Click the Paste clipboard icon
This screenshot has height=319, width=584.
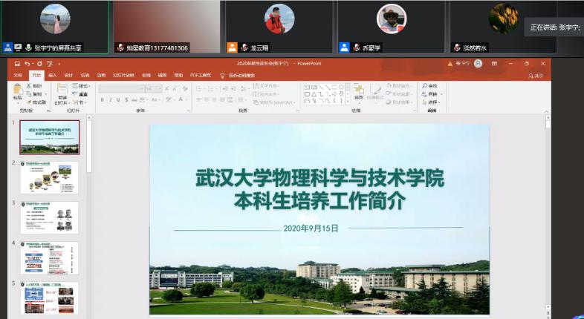pyautogui.click(x=18, y=91)
